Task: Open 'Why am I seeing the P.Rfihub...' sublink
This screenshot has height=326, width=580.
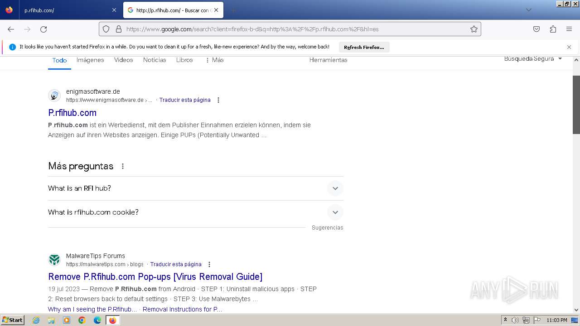Action: (x=92, y=309)
